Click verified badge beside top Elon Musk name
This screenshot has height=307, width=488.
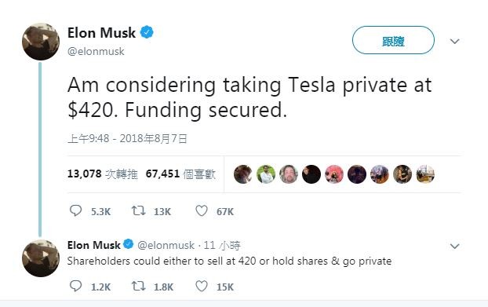147,32
